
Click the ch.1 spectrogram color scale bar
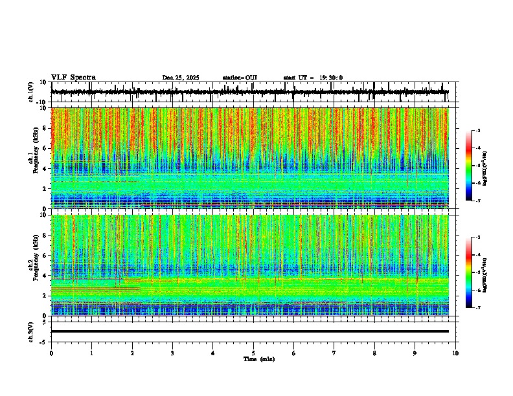(468, 166)
